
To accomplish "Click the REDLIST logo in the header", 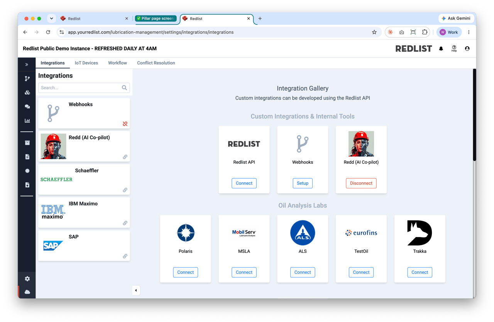I will pyautogui.click(x=414, y=49).
